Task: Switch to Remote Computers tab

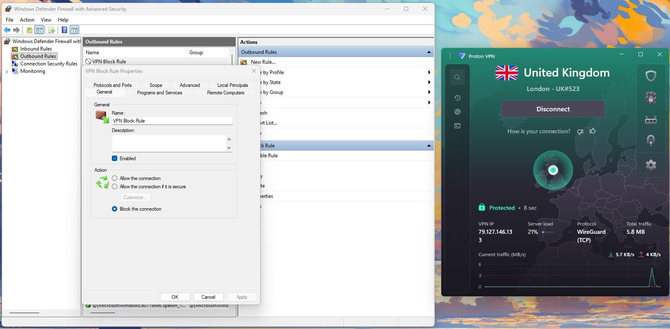Action: pos(226,93)
